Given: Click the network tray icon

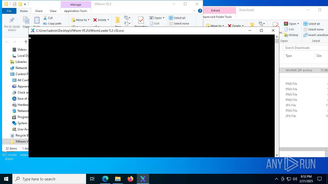Looking at the screenshot, I should pos(289,179).
